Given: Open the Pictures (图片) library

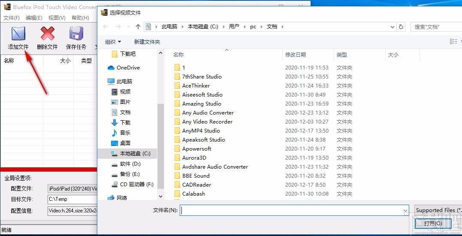Looking at the screenshot, I should 121,102.
